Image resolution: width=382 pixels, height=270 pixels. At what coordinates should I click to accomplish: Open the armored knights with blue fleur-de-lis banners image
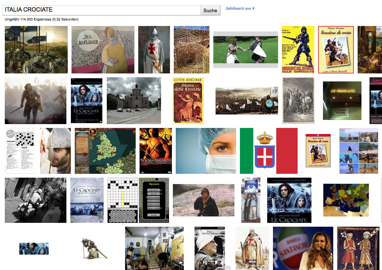[x=36, y=50]
